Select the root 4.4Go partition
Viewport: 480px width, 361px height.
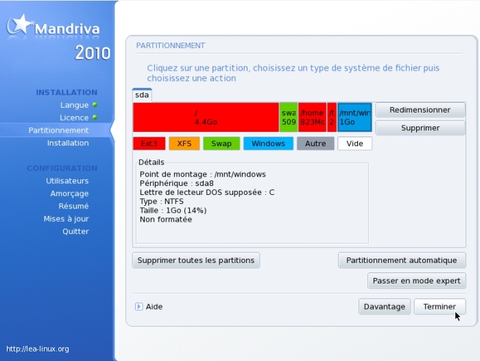(x=206, y=117)
